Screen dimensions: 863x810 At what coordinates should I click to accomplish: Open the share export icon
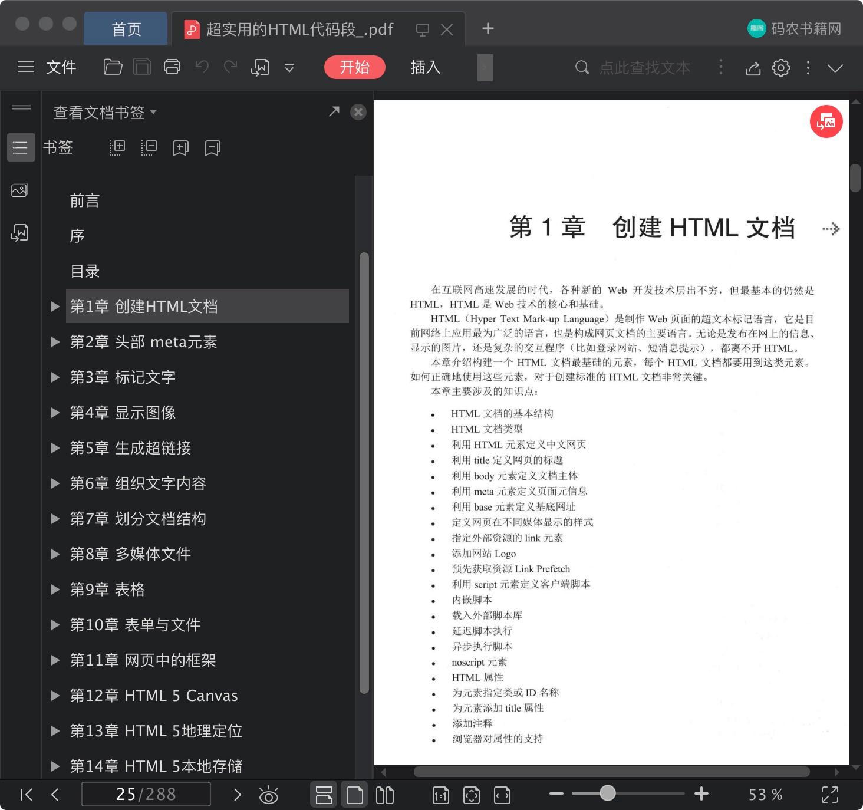(x=753, y=68)
